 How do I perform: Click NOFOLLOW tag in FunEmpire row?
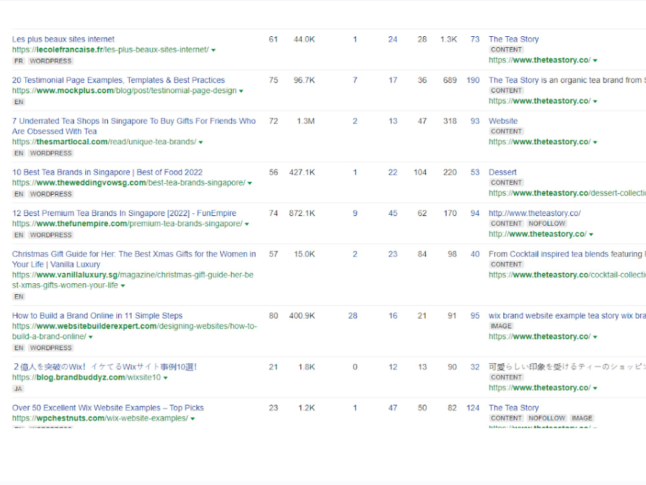tap(547, 224)
